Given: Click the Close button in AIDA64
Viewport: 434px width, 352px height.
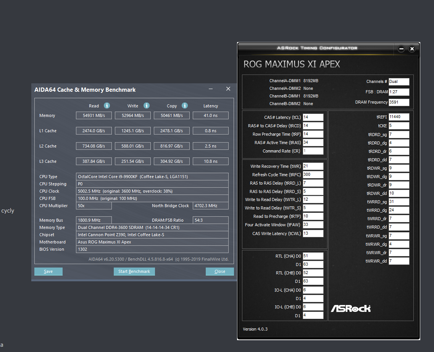Looking at the screenshot, I should (x=220, y=271).
